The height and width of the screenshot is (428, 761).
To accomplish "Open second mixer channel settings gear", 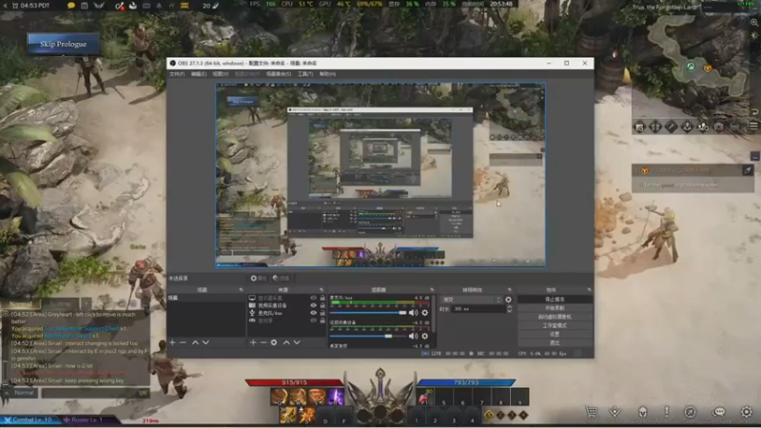I will coord(425,336).
